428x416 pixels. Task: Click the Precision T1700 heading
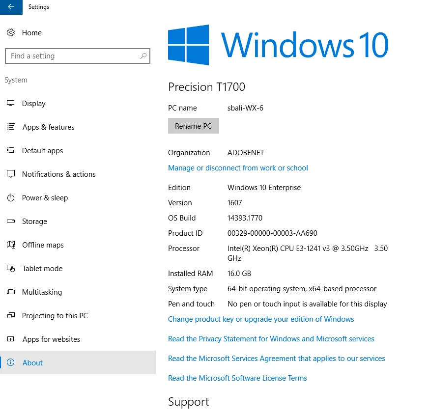coord(206,87)
